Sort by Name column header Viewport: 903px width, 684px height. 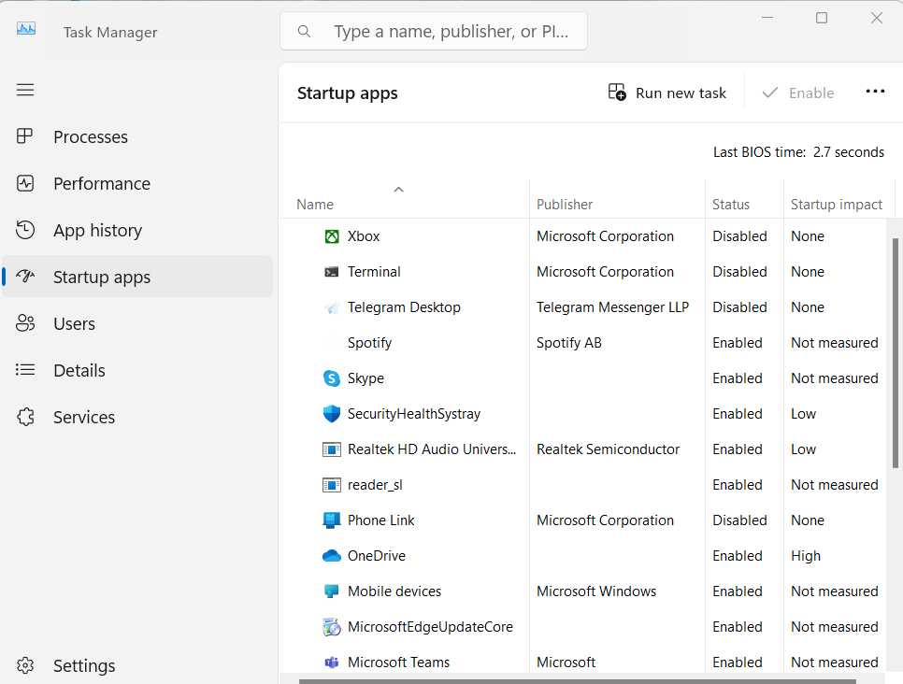pos(315,205)
